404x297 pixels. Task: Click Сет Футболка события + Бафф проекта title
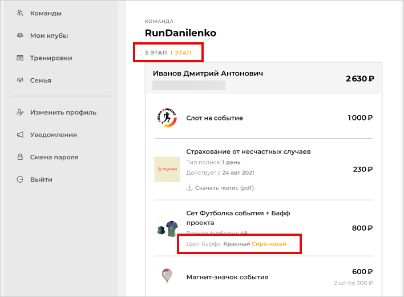(x=238, y=218)
